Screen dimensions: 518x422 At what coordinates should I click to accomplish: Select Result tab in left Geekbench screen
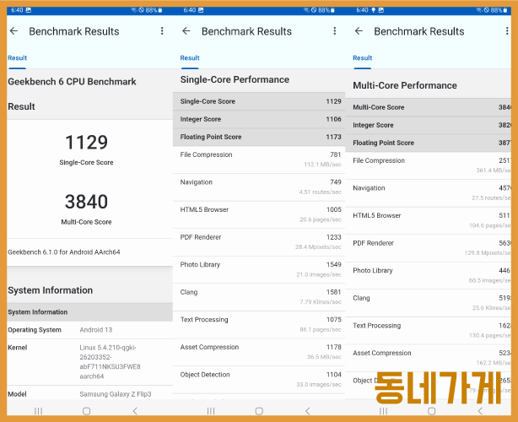[x=17, y=58]
